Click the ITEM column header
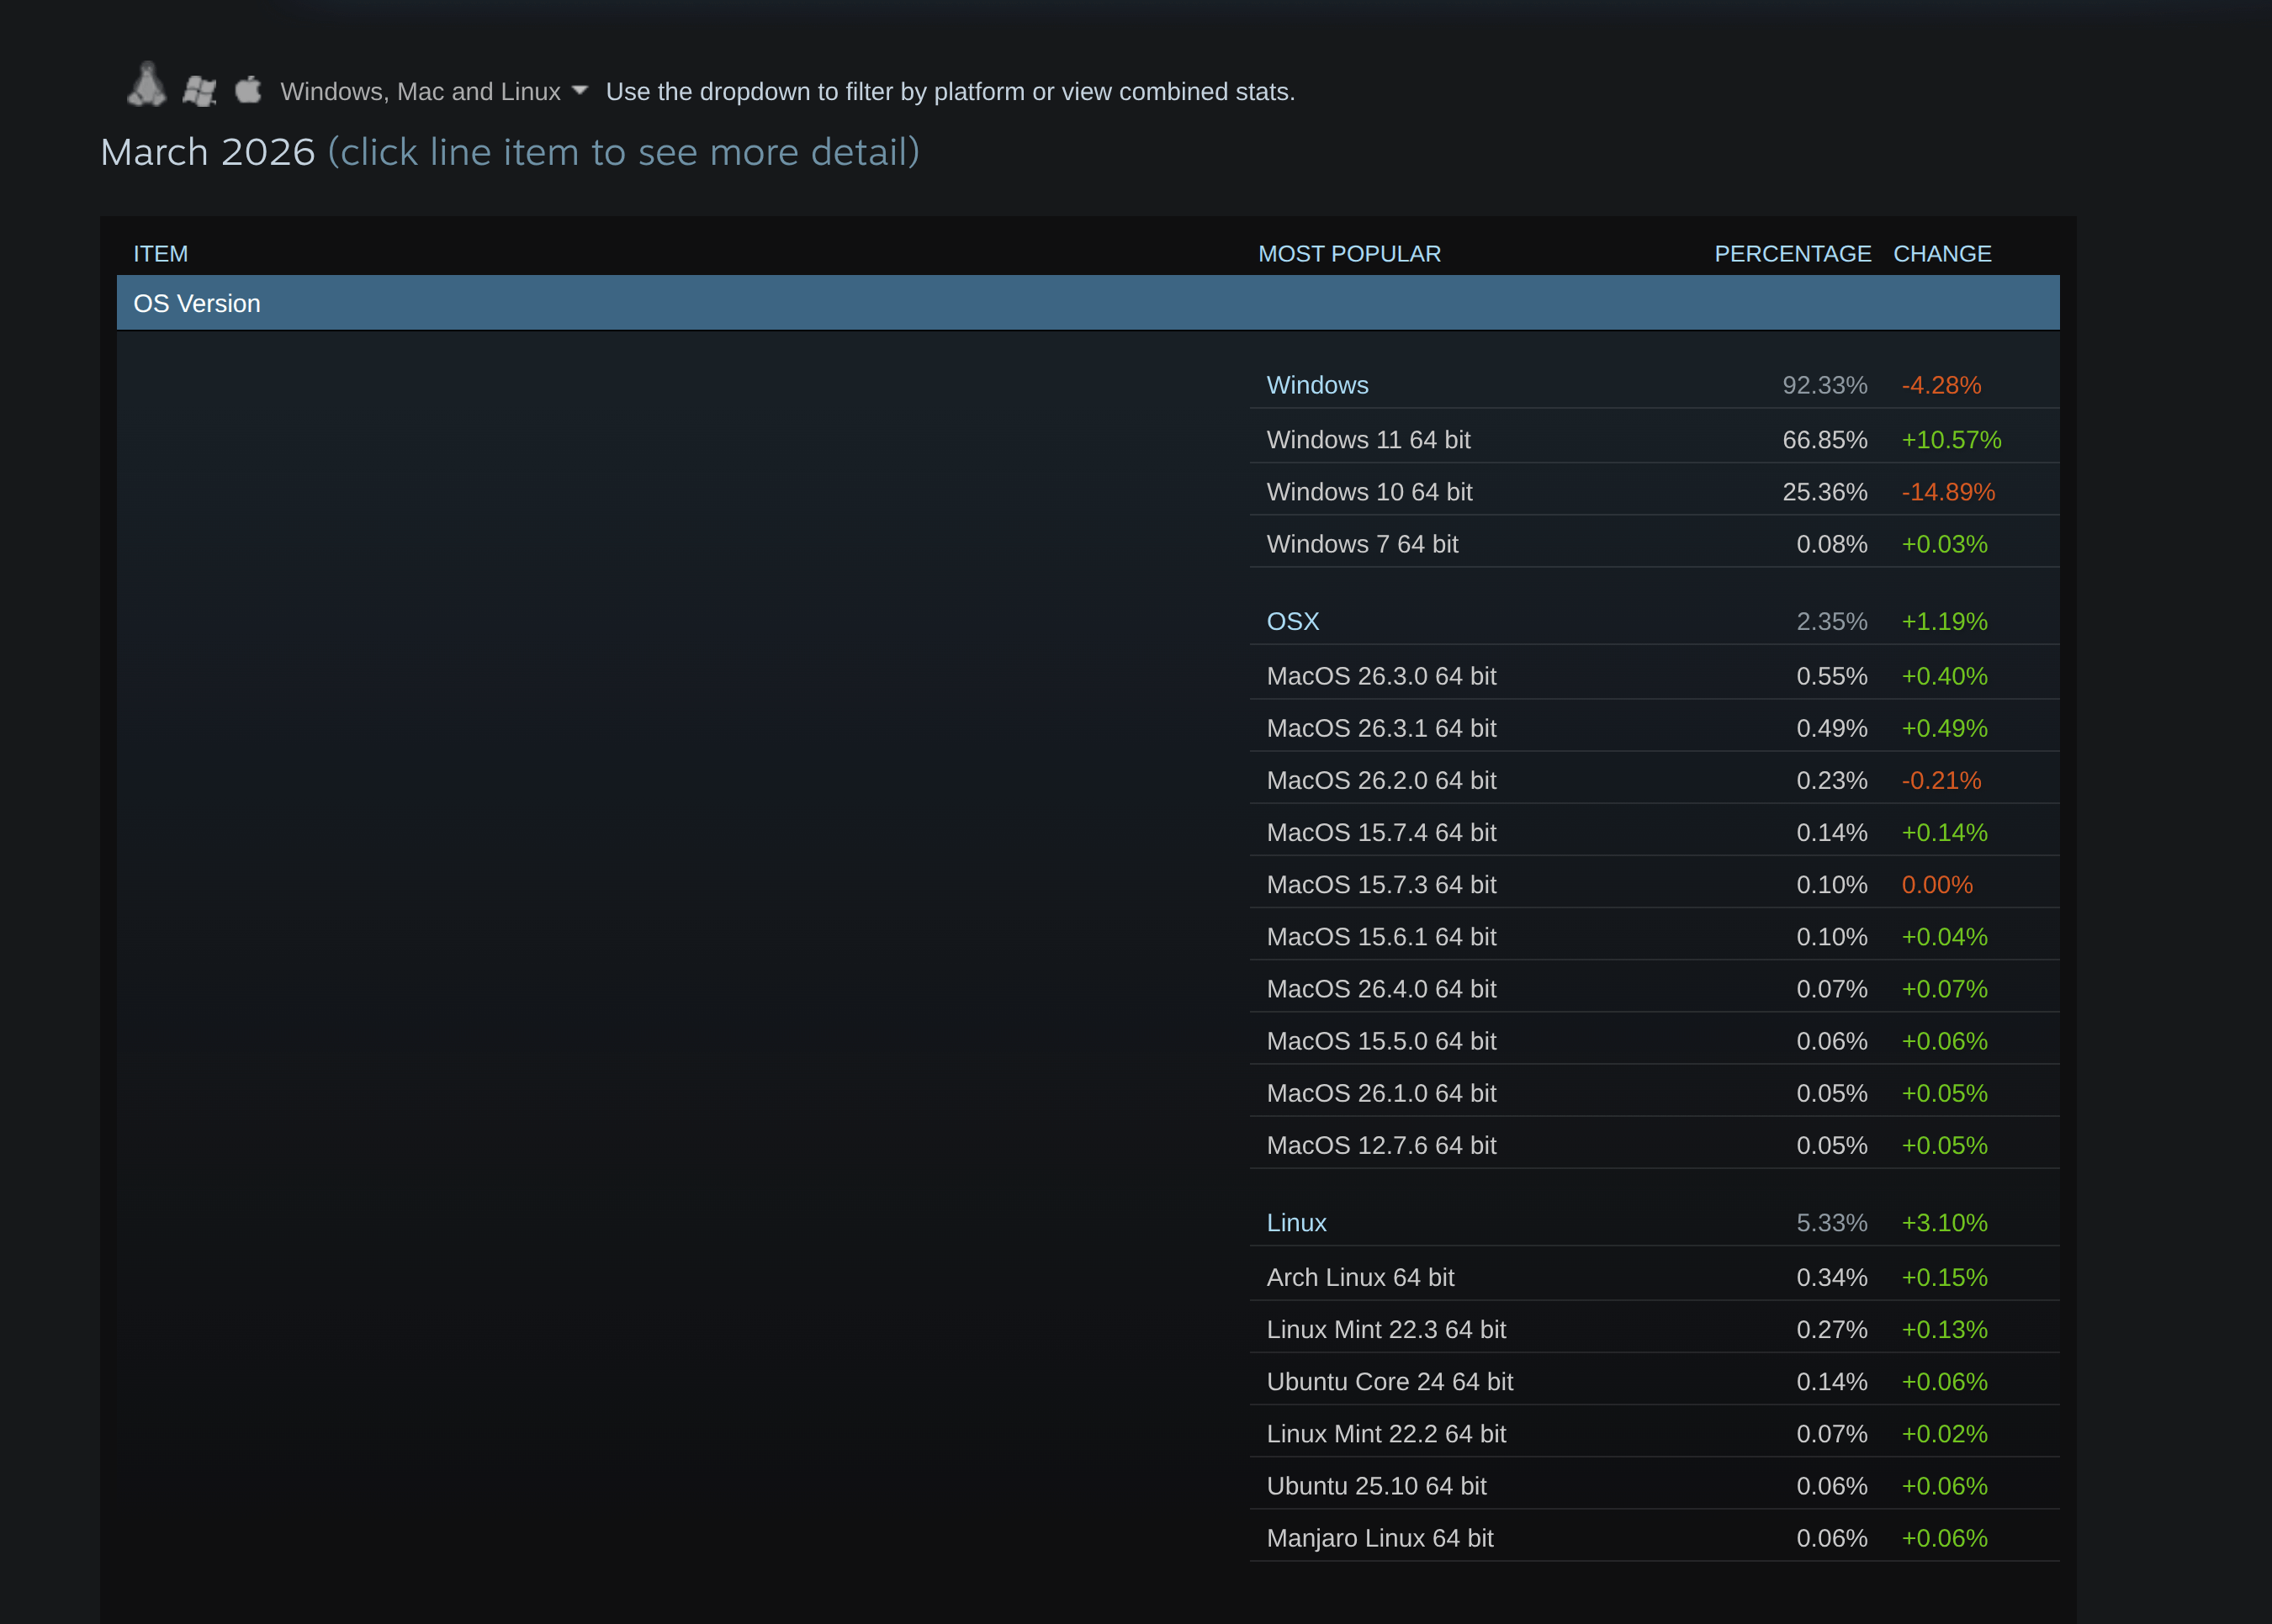 (x=160, y=254)
